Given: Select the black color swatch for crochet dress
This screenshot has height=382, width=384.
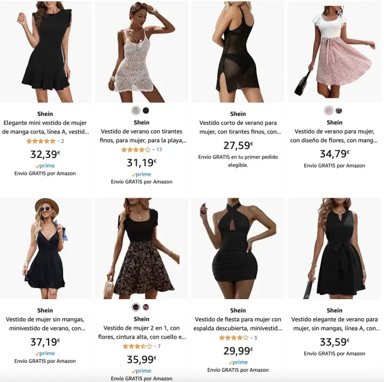Looking at the screenshot, I should click(x=146, y=111).
